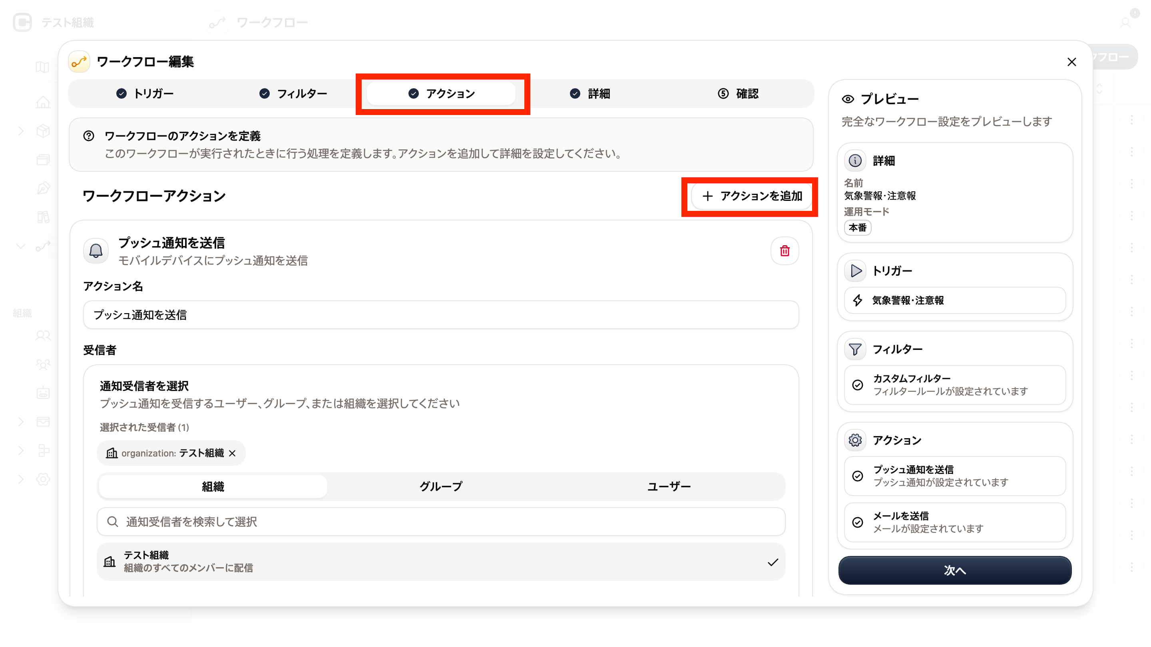Toggle the テスト組織 recipient row
This screenshot has height=647, width=1151.
(x=441, y=562)
